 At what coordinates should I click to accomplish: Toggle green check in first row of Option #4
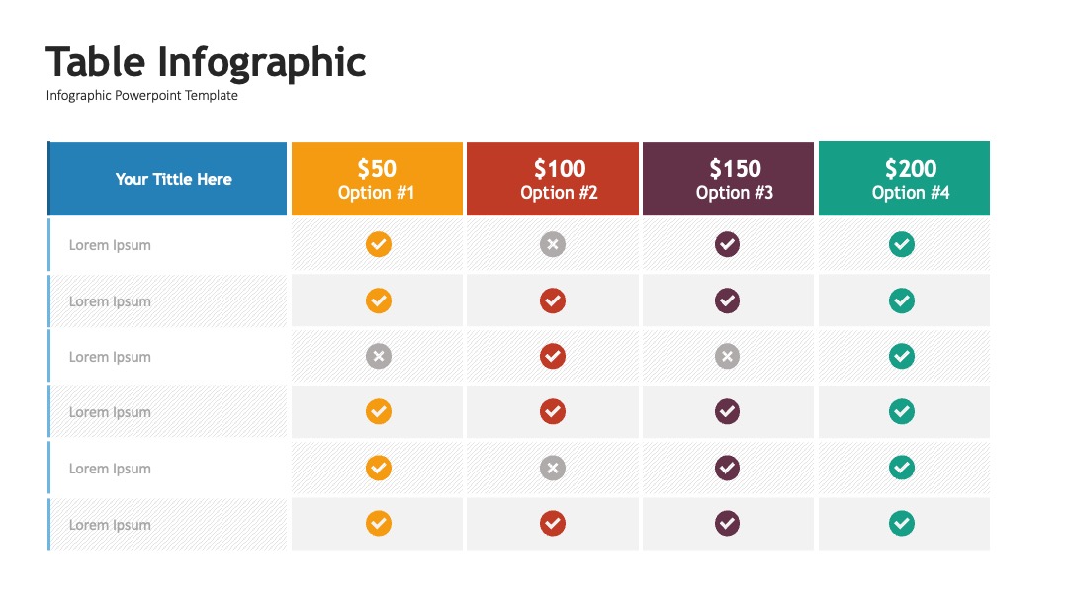(x=902, y=244)
